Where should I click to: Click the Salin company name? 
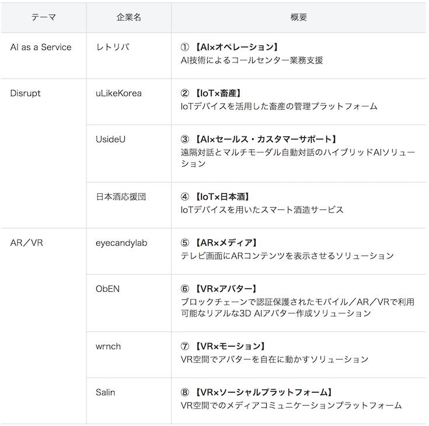[x=106, y=392]
